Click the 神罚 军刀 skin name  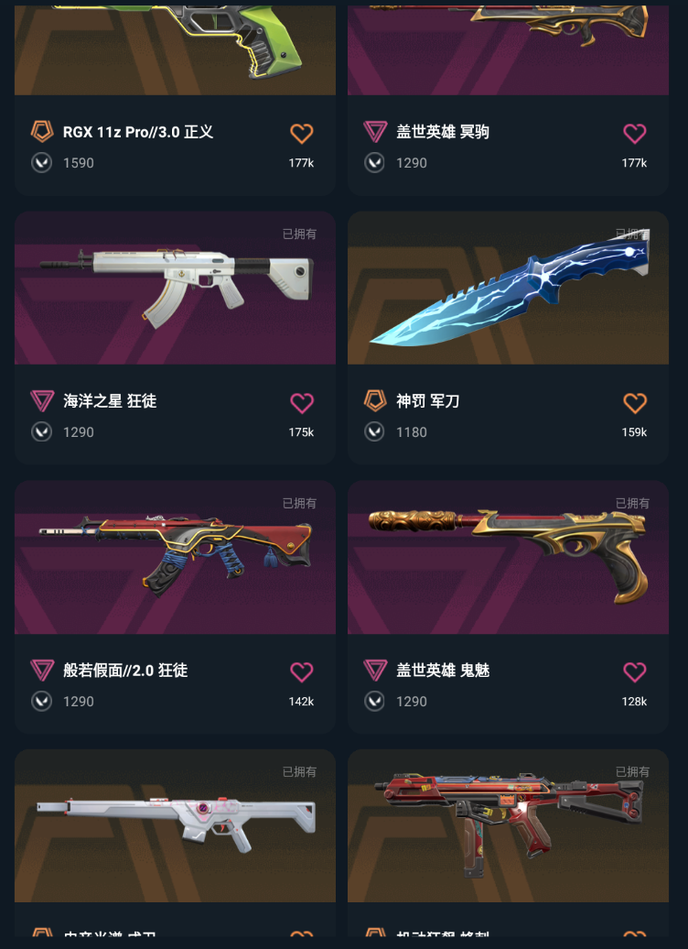coord(427,400)
